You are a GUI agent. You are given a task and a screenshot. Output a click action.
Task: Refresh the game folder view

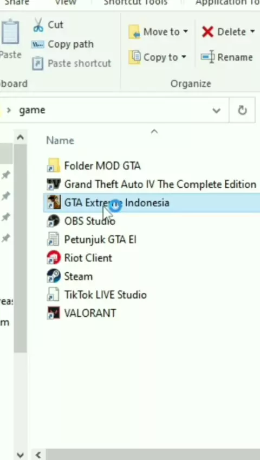point(242,111)
